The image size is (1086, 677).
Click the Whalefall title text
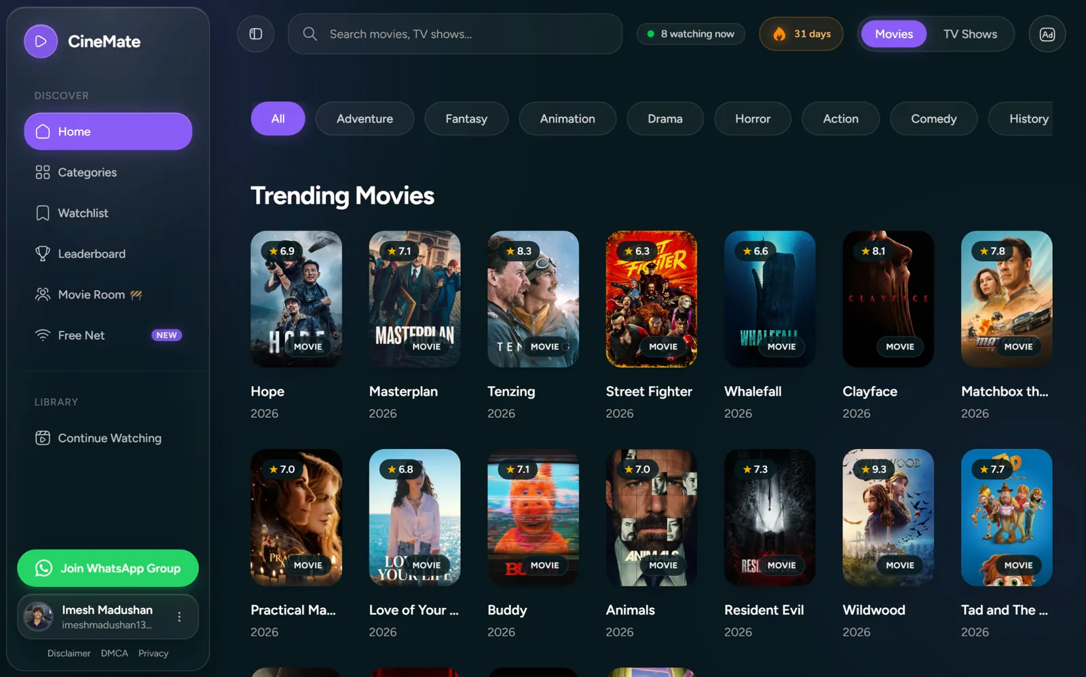753,391
